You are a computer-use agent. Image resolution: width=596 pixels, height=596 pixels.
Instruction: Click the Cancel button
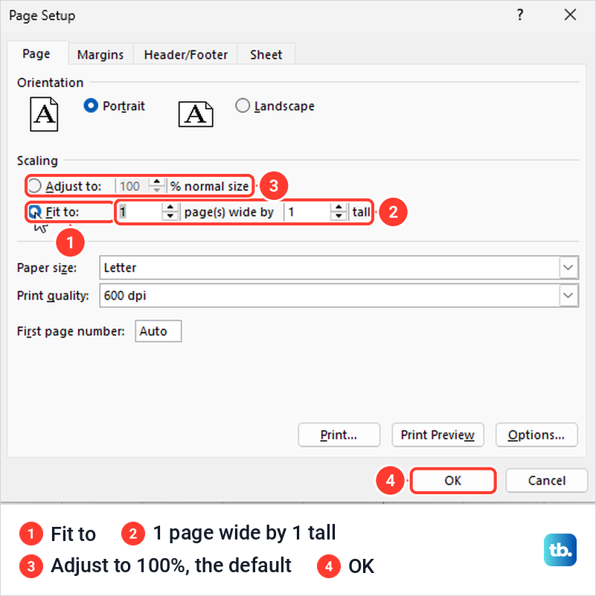coord(547,481)
